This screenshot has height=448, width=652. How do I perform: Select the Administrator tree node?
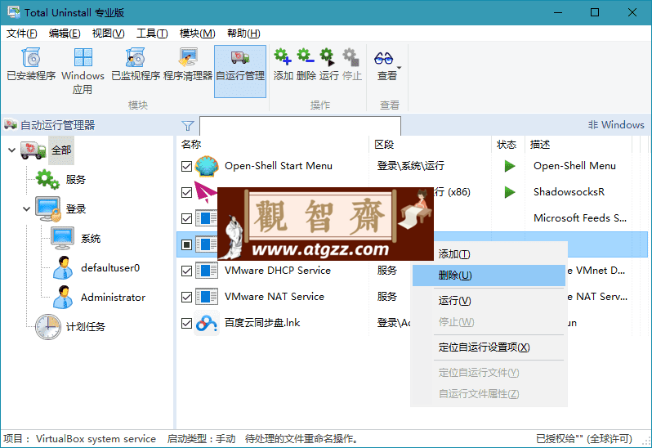[x=113, y=298]
